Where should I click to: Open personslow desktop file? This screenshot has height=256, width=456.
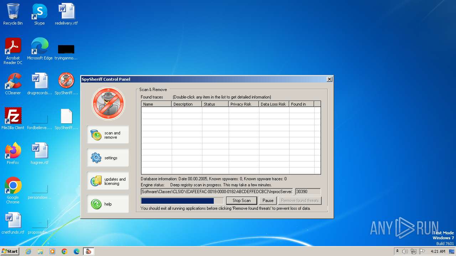click(40, 191)
